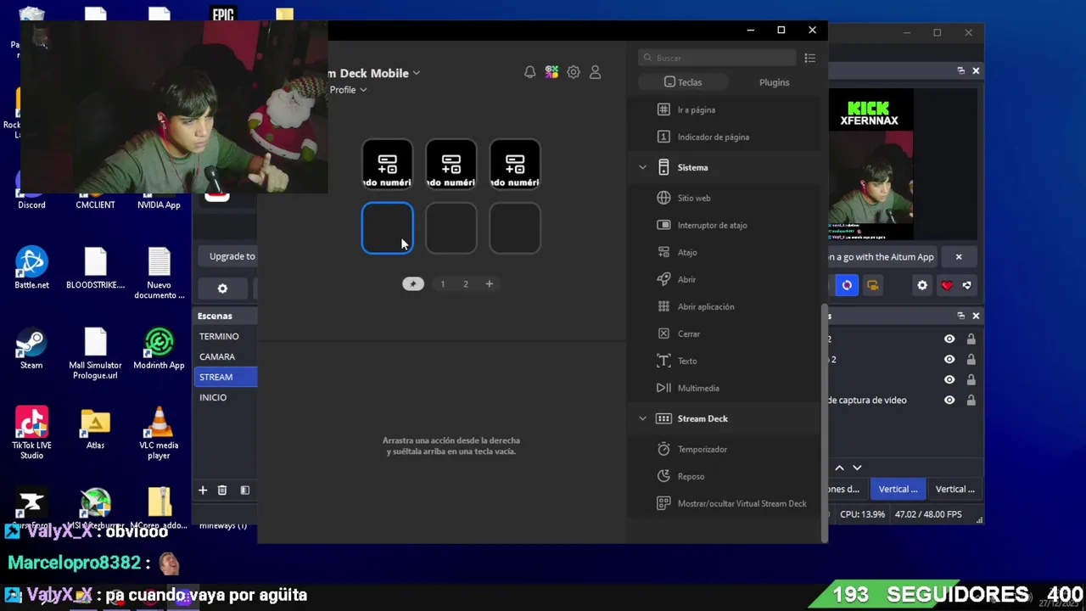Click the scene filters icon beside the trash
The image size is (1086, 611).
click(244, 490)
